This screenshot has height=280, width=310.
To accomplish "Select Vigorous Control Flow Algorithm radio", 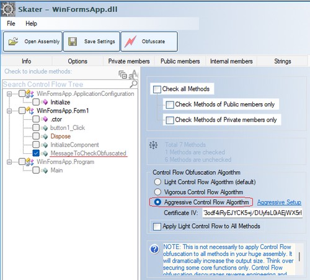I will 157,192.
